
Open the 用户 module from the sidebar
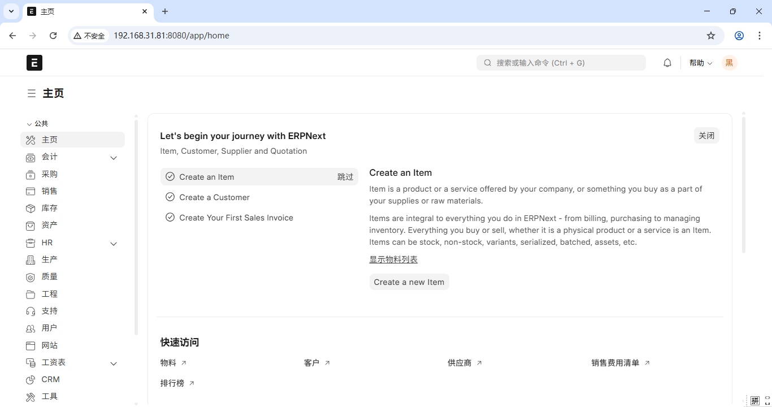click(x=72, y=328)
